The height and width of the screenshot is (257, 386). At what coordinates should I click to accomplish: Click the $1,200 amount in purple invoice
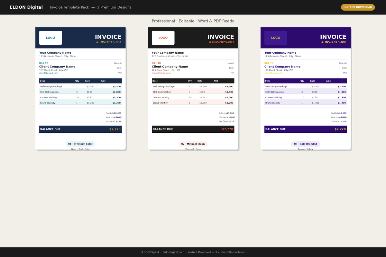(x=342, y=103)
